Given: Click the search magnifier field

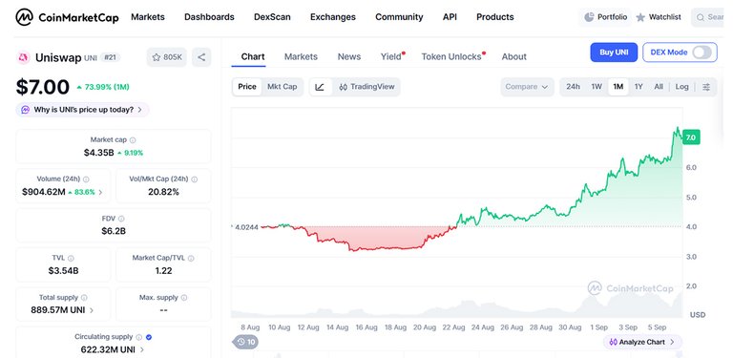Looking at the screenshot, I should pos(707,17).
